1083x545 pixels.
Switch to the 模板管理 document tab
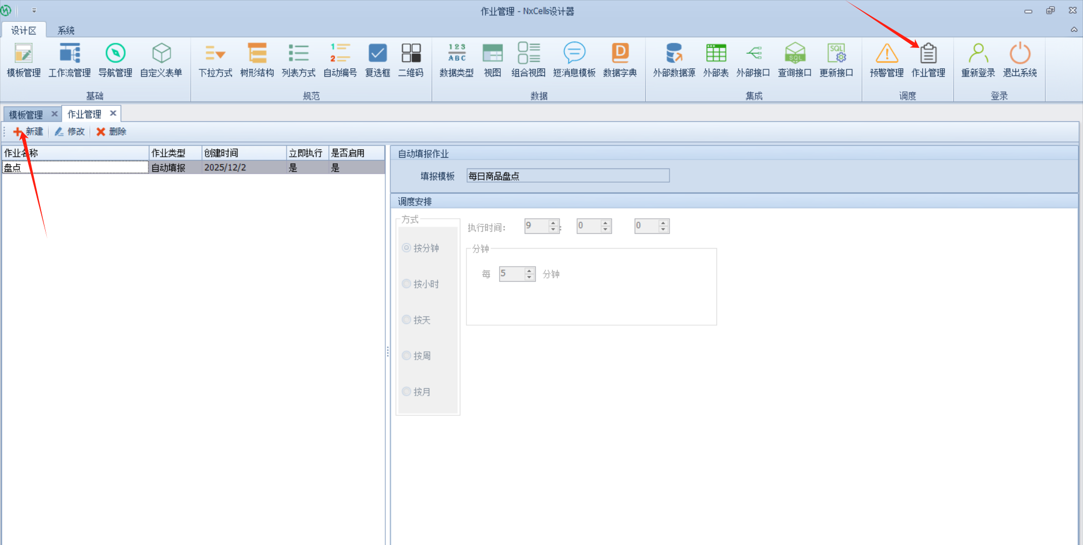[26, 114]
